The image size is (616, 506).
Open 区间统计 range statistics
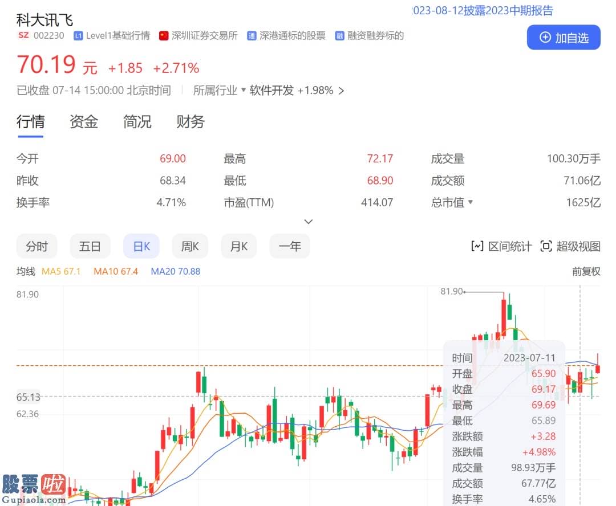(501, 247)
